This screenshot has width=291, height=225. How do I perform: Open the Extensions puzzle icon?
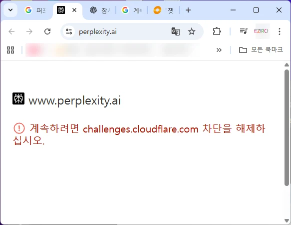(217, 31)
